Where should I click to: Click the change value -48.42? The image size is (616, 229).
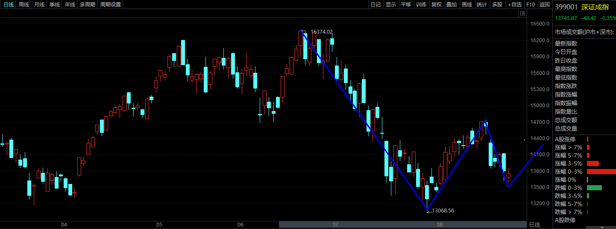tap(589, 18)
